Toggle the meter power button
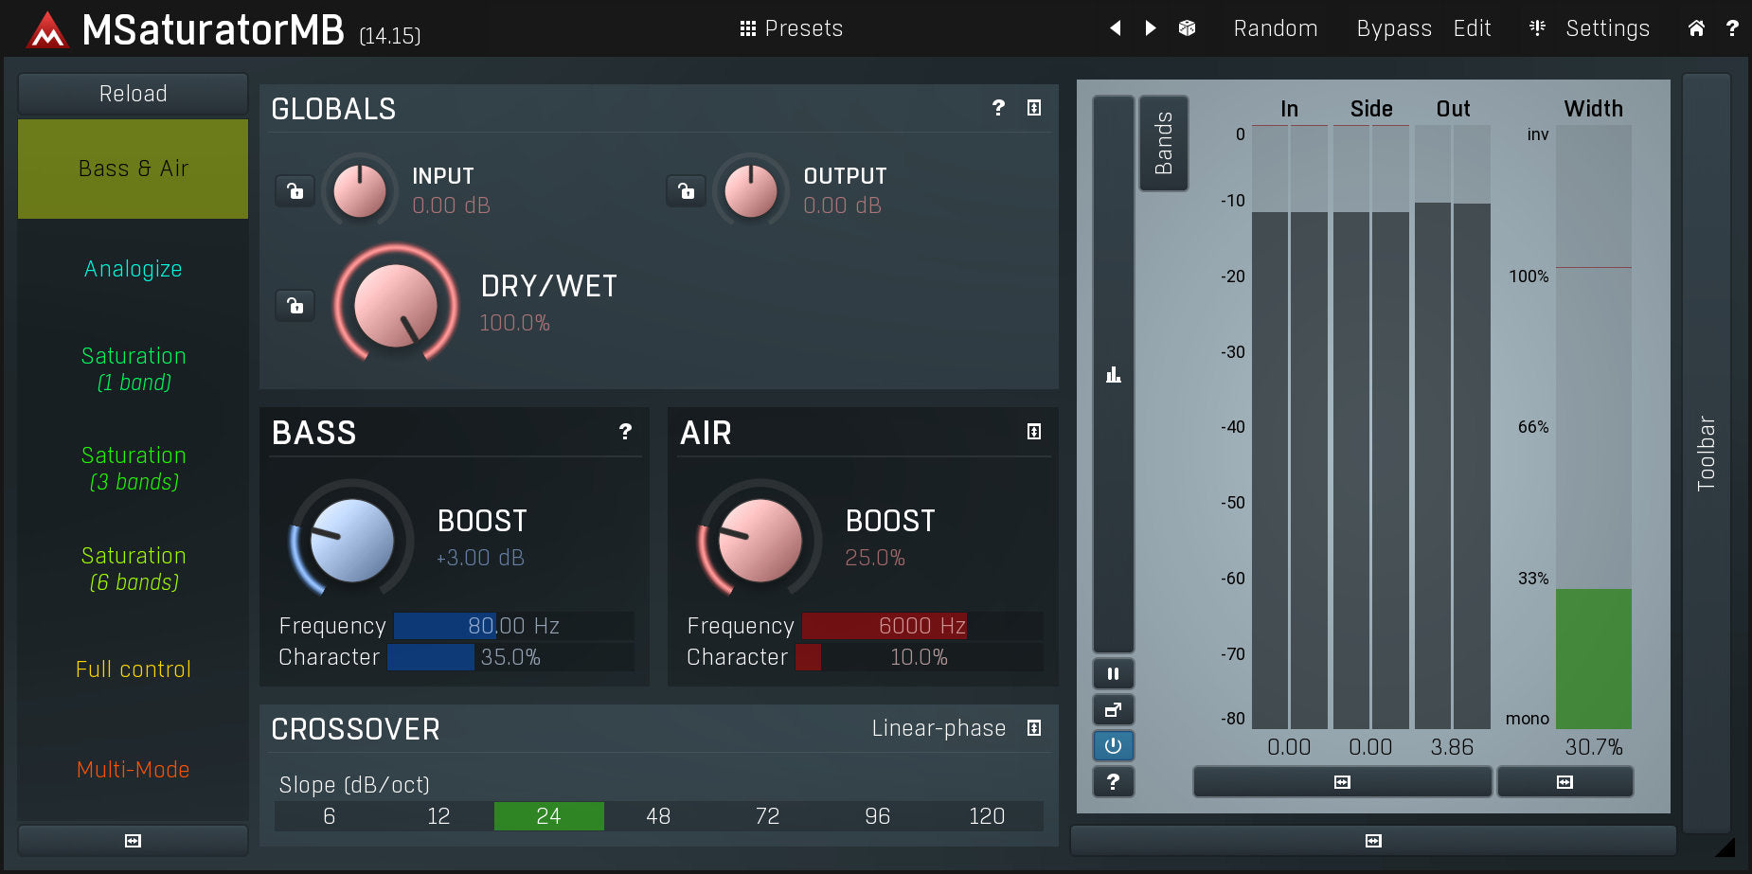 (1113, 746)
